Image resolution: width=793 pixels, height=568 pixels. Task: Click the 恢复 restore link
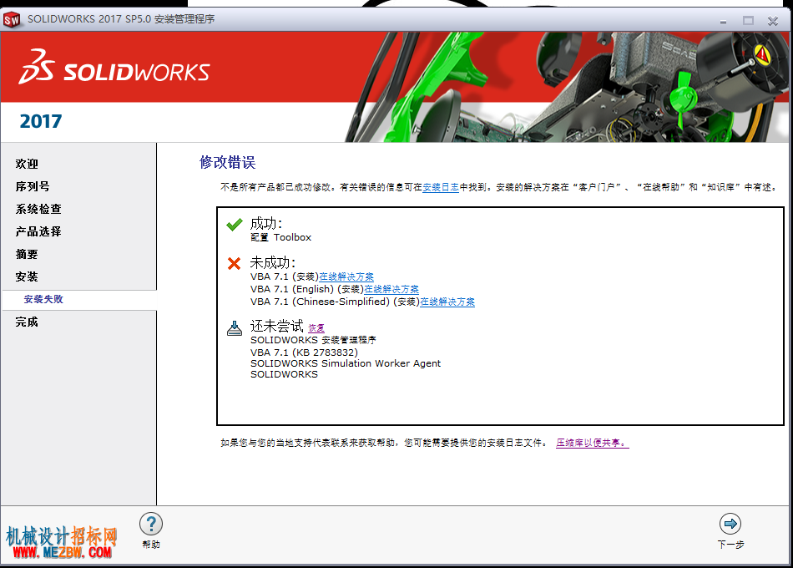point(316,328)
